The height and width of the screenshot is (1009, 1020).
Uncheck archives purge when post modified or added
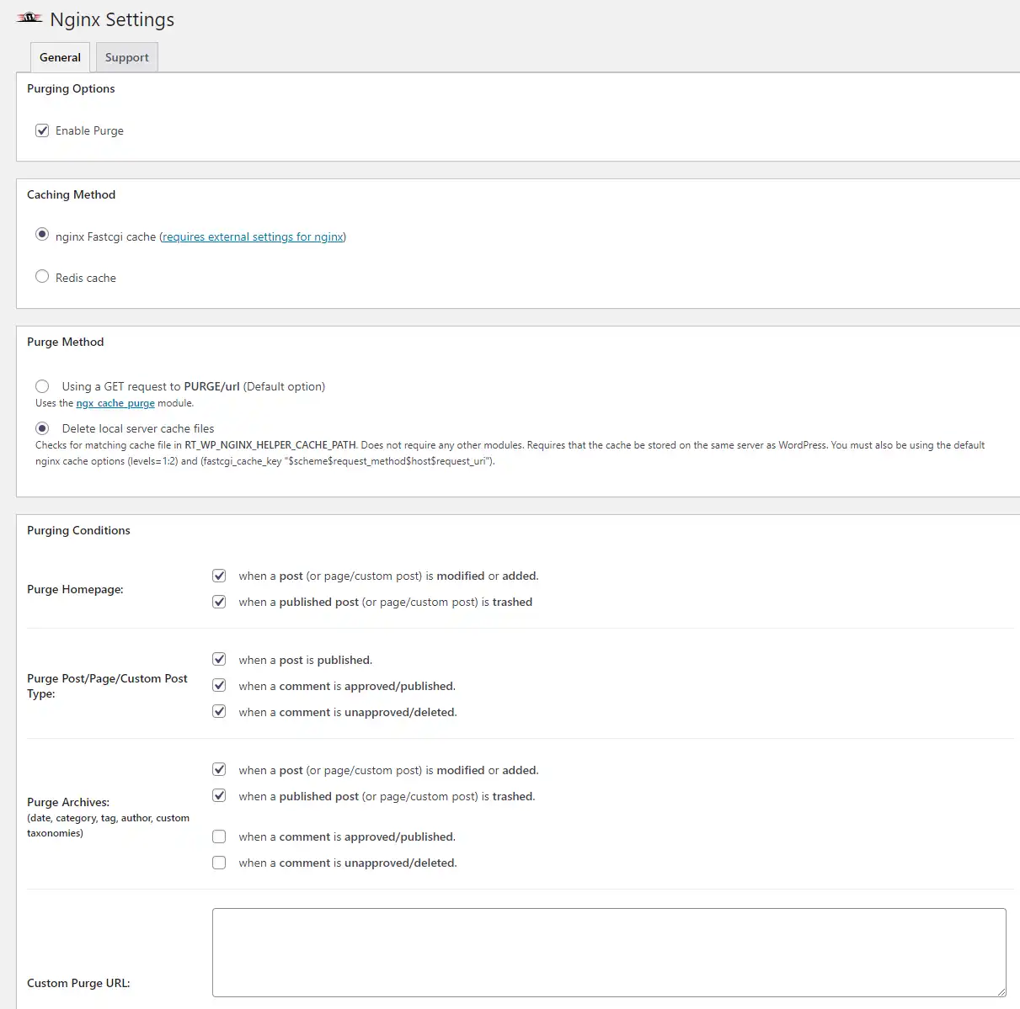tap(219, 769)
